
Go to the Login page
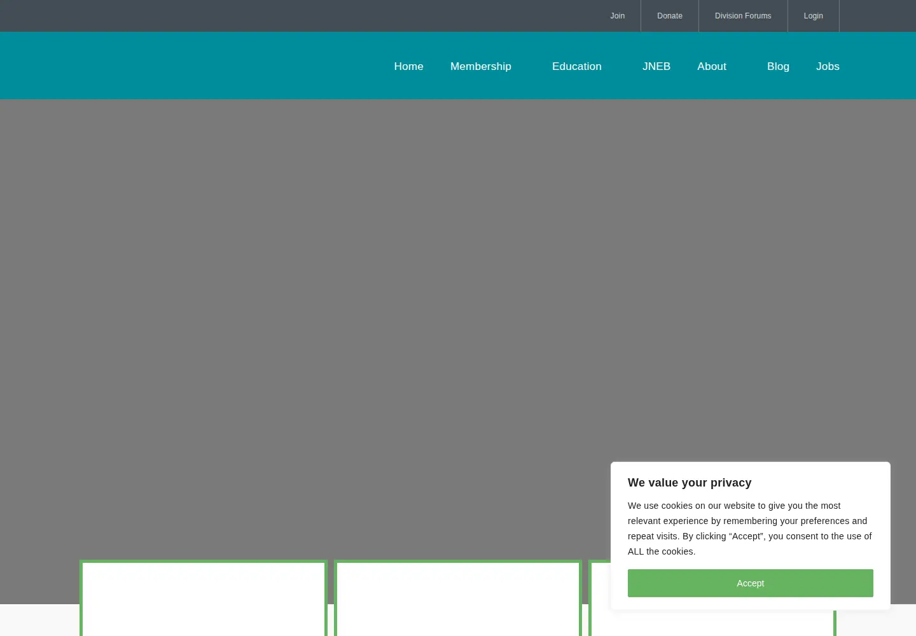click(813, 16)
